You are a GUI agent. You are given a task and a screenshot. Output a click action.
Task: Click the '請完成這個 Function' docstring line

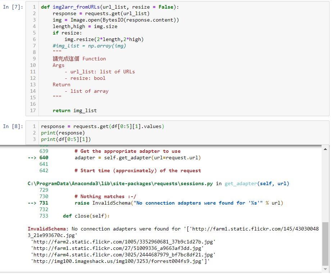79,59
